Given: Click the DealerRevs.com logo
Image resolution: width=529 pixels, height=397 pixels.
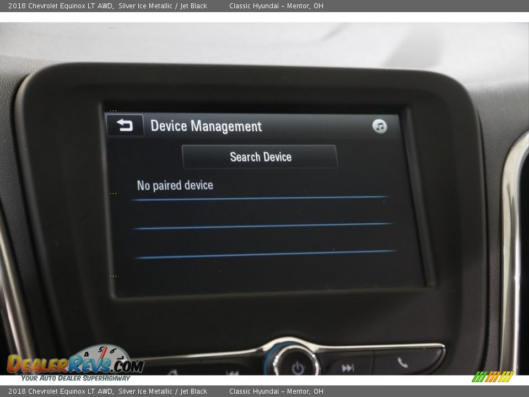Looking at the screenshot, I should [75, 363].
